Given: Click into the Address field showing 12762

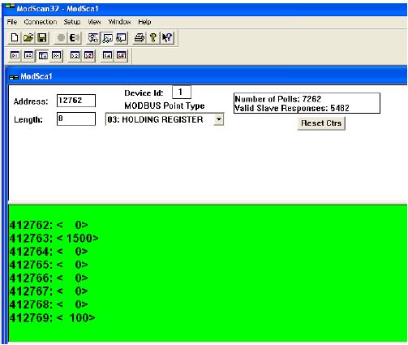Looking at the screenshot, I should pyautogui.click(x=76, y=101).
